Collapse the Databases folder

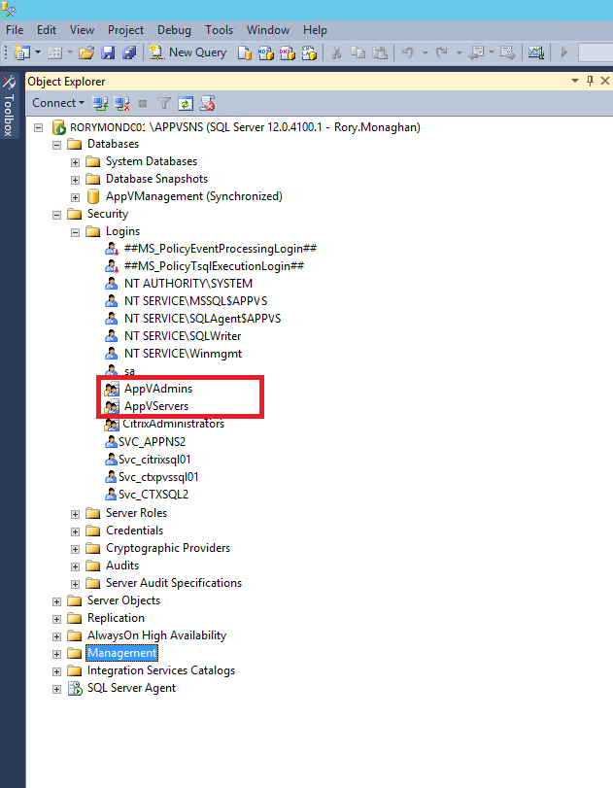point(56,145)
